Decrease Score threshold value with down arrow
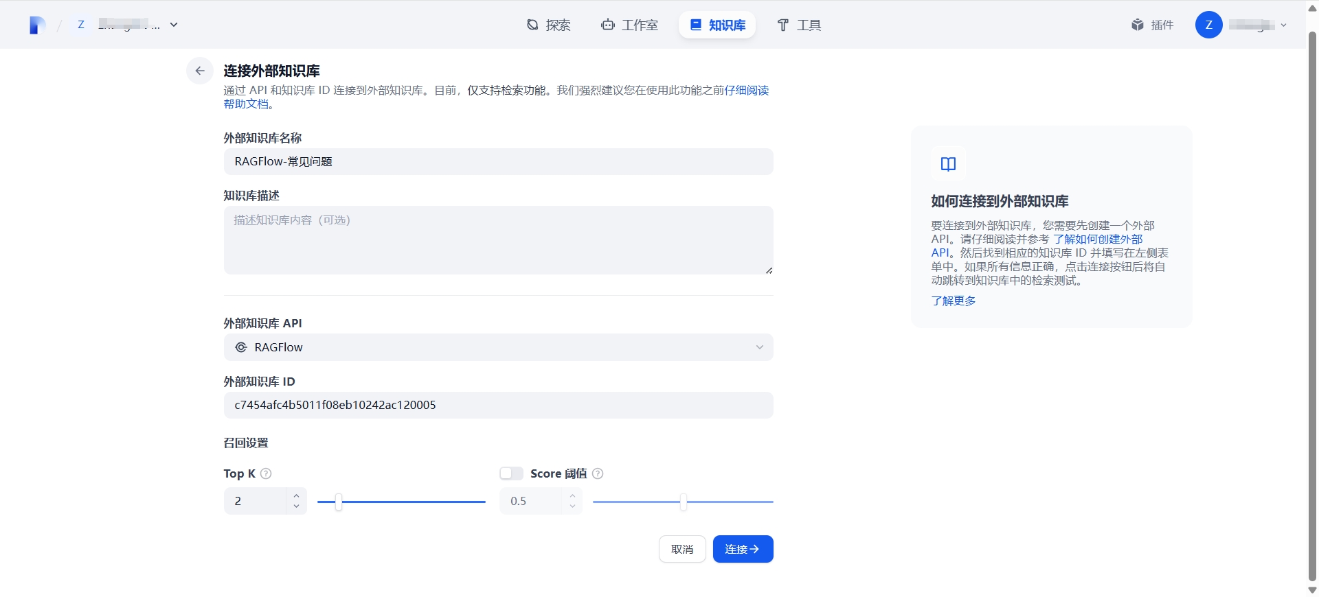Screen dimensions: 1319x597 pyautogui.click(x=572, y=506)
